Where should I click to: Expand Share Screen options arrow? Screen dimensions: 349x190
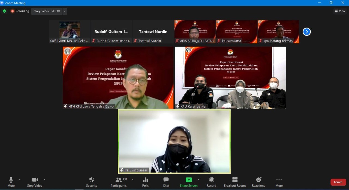198,180
